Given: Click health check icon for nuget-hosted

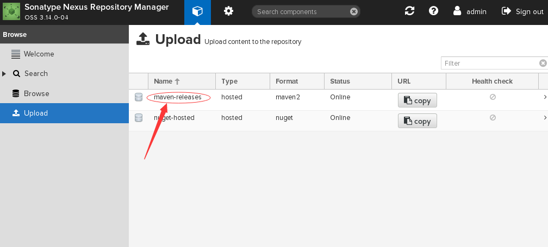Looking at the screenshot, I should [x=493, y=118].
